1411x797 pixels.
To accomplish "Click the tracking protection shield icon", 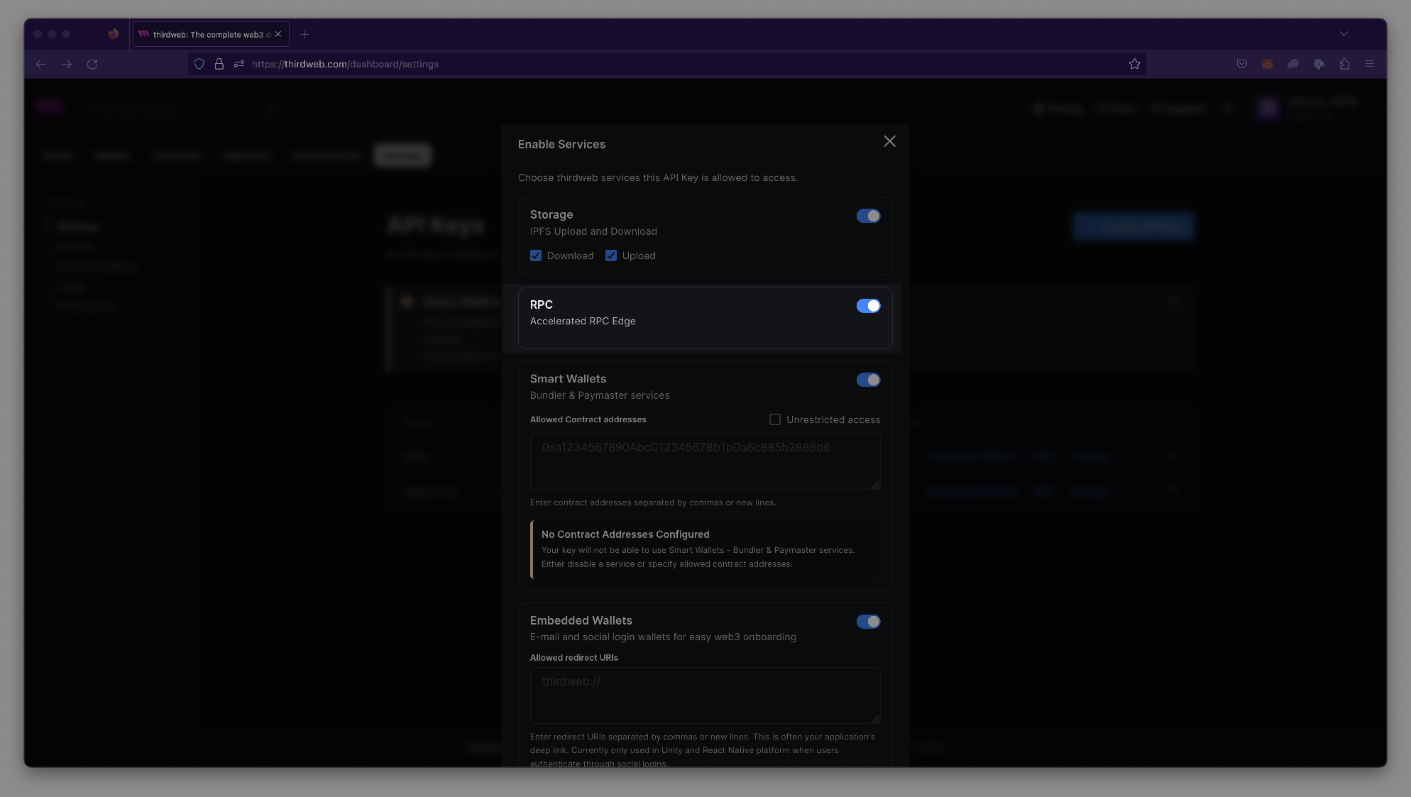I will 198,63.
